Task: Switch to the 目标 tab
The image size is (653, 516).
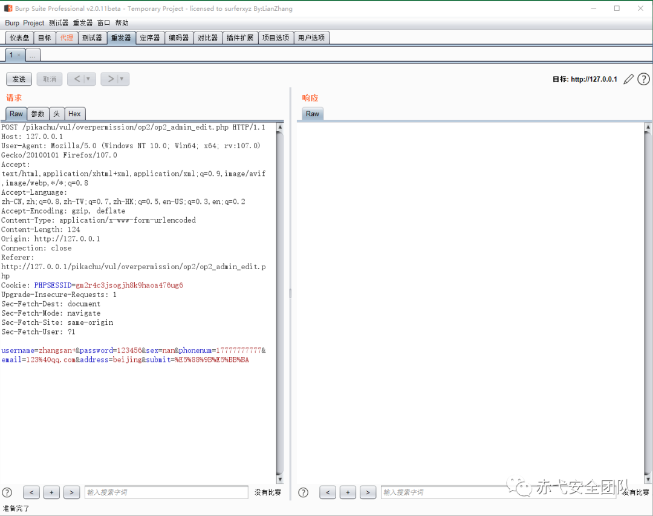Action: (44, 38)
